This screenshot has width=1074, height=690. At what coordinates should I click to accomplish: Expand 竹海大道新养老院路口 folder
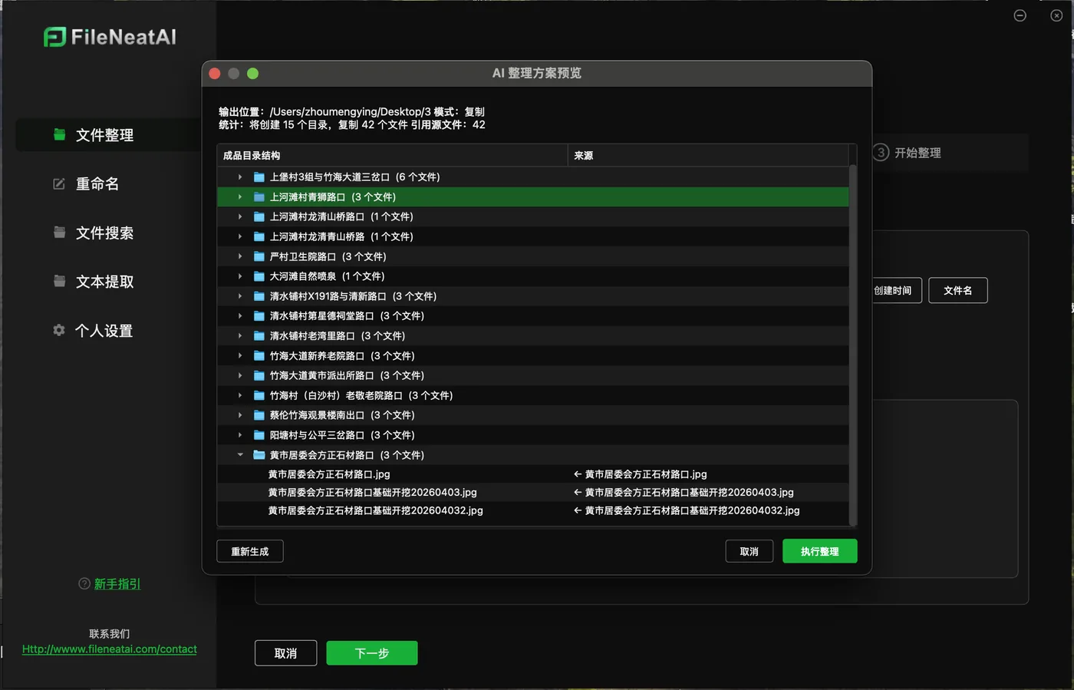[240, 356]
